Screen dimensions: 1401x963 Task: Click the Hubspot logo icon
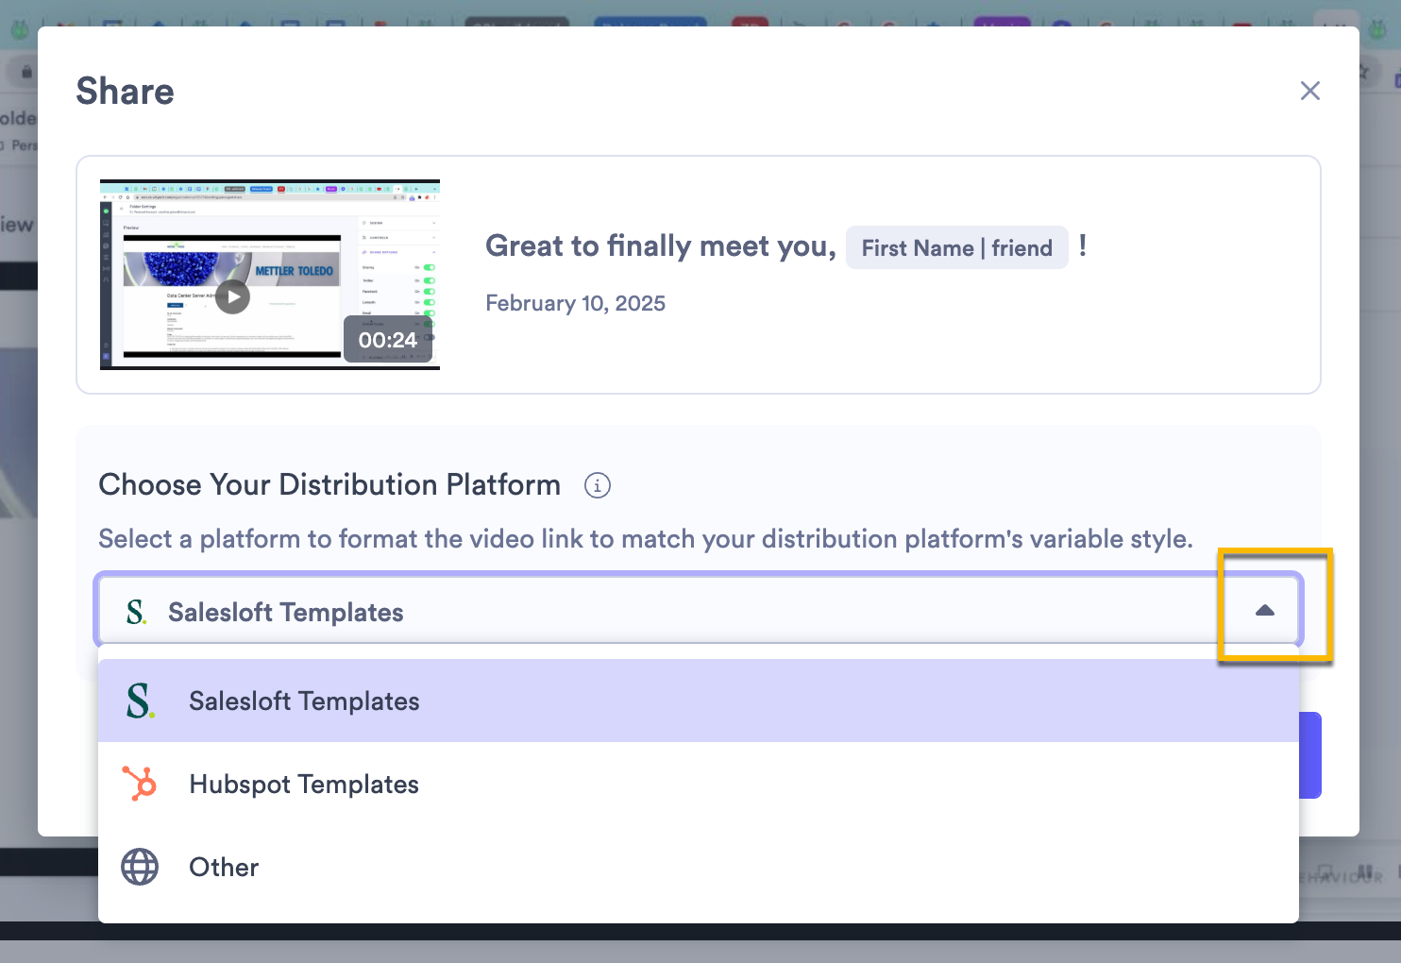tap(140, 784)
